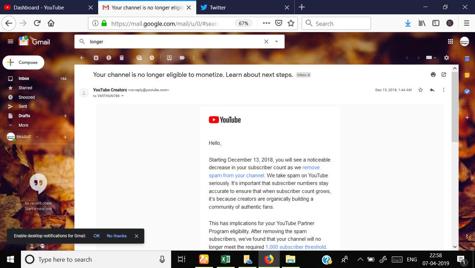Image resolution: width=475 pixels, height=268 pixels.
Task: Open more options beside reply arrow
Action: (443, 90)
